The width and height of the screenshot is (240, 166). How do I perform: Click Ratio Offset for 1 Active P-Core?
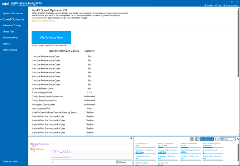click(x=63, y=117)
